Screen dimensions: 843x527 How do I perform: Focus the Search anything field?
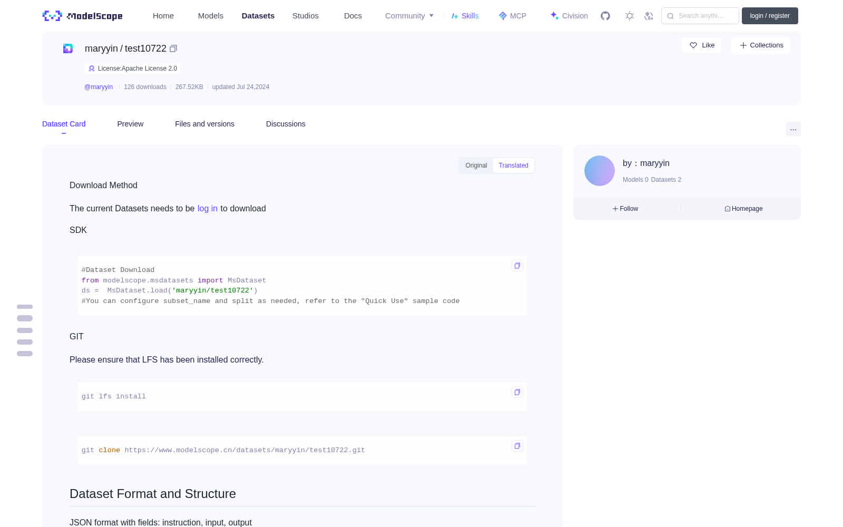coord(700,16)
